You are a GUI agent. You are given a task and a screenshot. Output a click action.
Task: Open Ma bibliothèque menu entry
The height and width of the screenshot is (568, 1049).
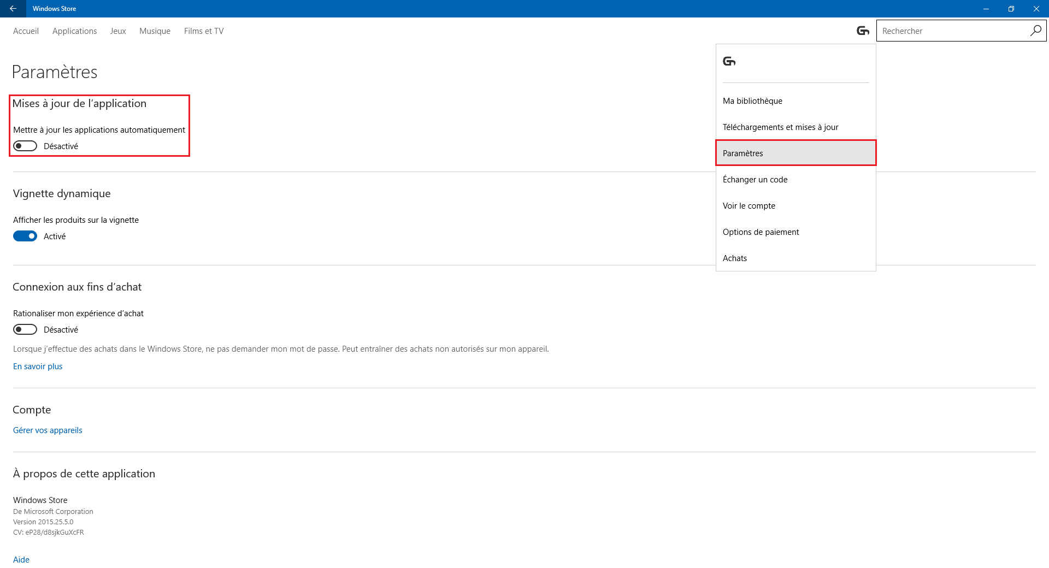click(796, 100)
